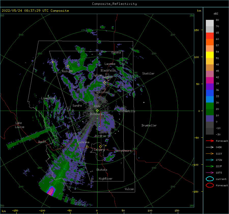Viewport: 229px width, 214px height.
Task: Pick the yellow 54 dBZ swatch
Action: 210,55
